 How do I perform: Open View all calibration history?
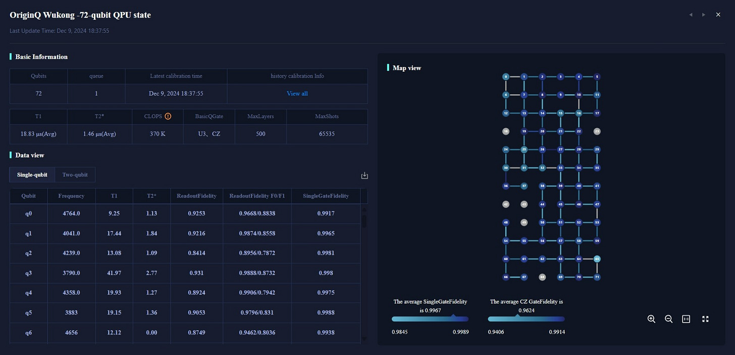click(x=297, y=93)
